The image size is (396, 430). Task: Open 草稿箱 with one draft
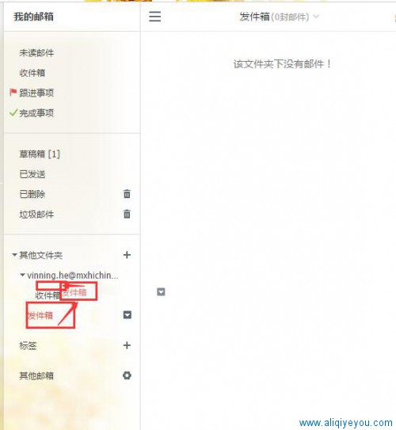(x=40, y=154)
